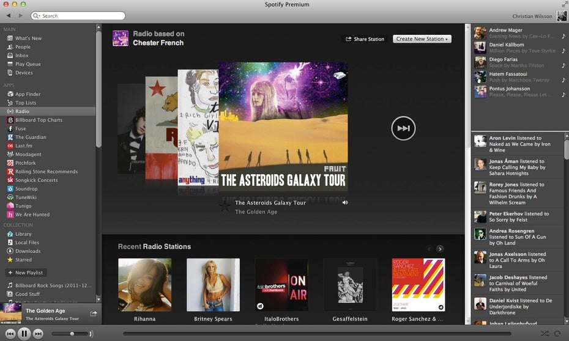Image resolution: width=569 pixels, height=341 pixels.
Task: Open Hatem Fassatoui's profile
Action: [x=508, y=74]
